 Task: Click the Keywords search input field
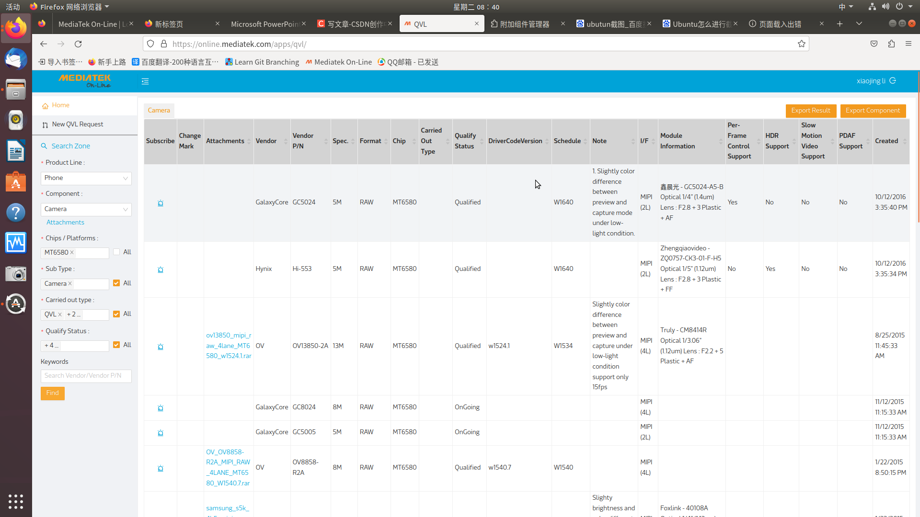tap(86, 376)
